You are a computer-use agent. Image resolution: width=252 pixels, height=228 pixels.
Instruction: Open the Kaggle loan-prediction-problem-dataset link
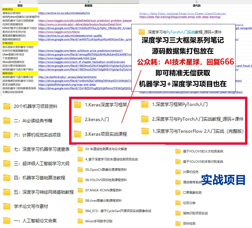click(x=85, y=21)
